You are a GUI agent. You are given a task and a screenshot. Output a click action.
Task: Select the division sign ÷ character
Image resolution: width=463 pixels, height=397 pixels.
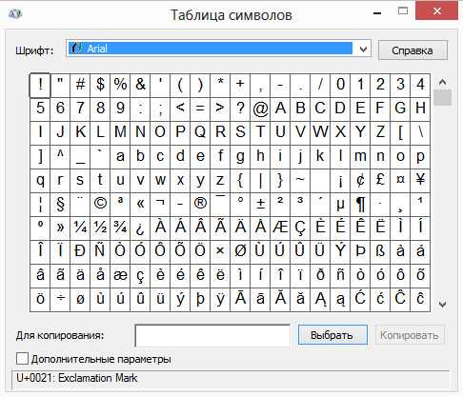60,299
